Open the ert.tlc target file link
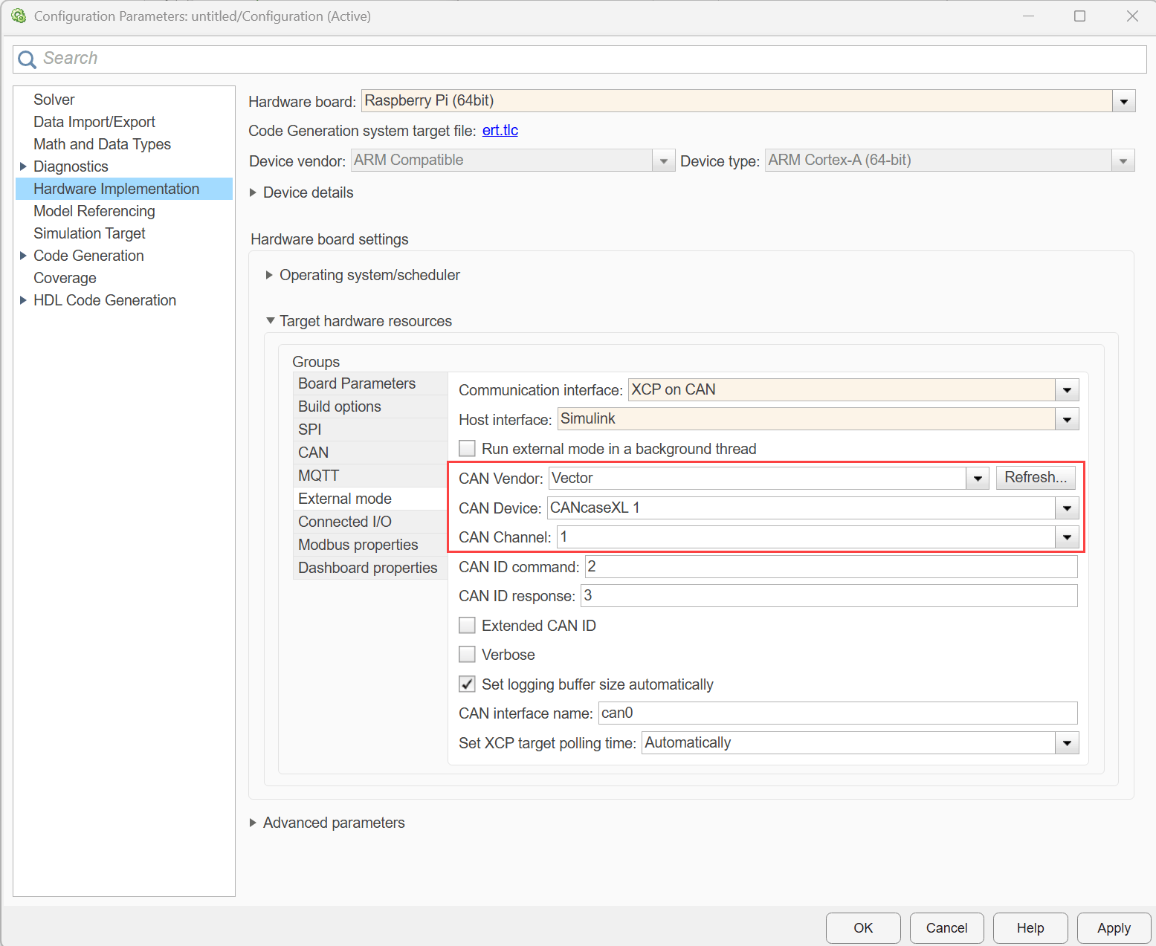1156x946 pixels. (500, 131)
